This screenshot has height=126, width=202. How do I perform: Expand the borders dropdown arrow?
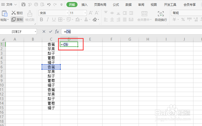pyautogui.click(x=64, y=20)
